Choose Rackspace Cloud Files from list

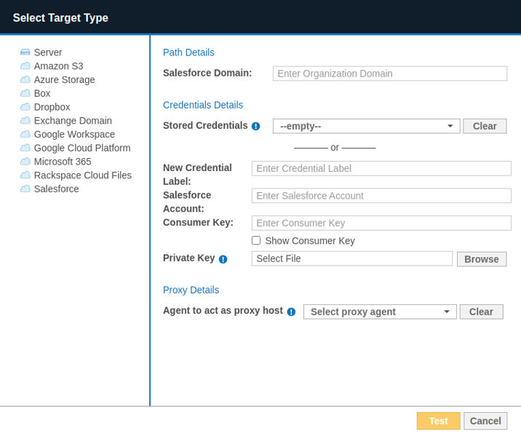pyautogui.click(x=82, y=175)
